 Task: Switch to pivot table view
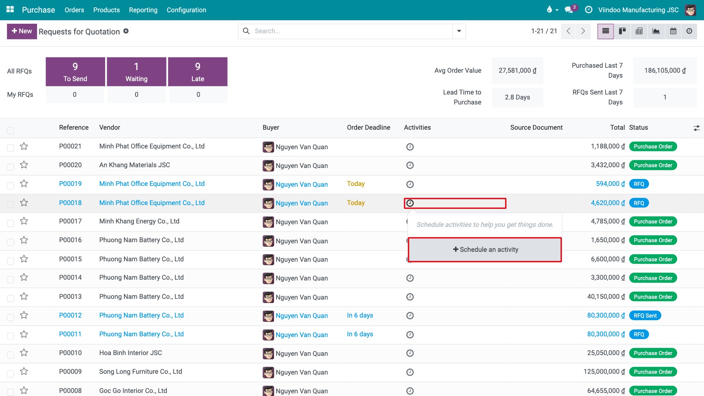pos(639,31)
